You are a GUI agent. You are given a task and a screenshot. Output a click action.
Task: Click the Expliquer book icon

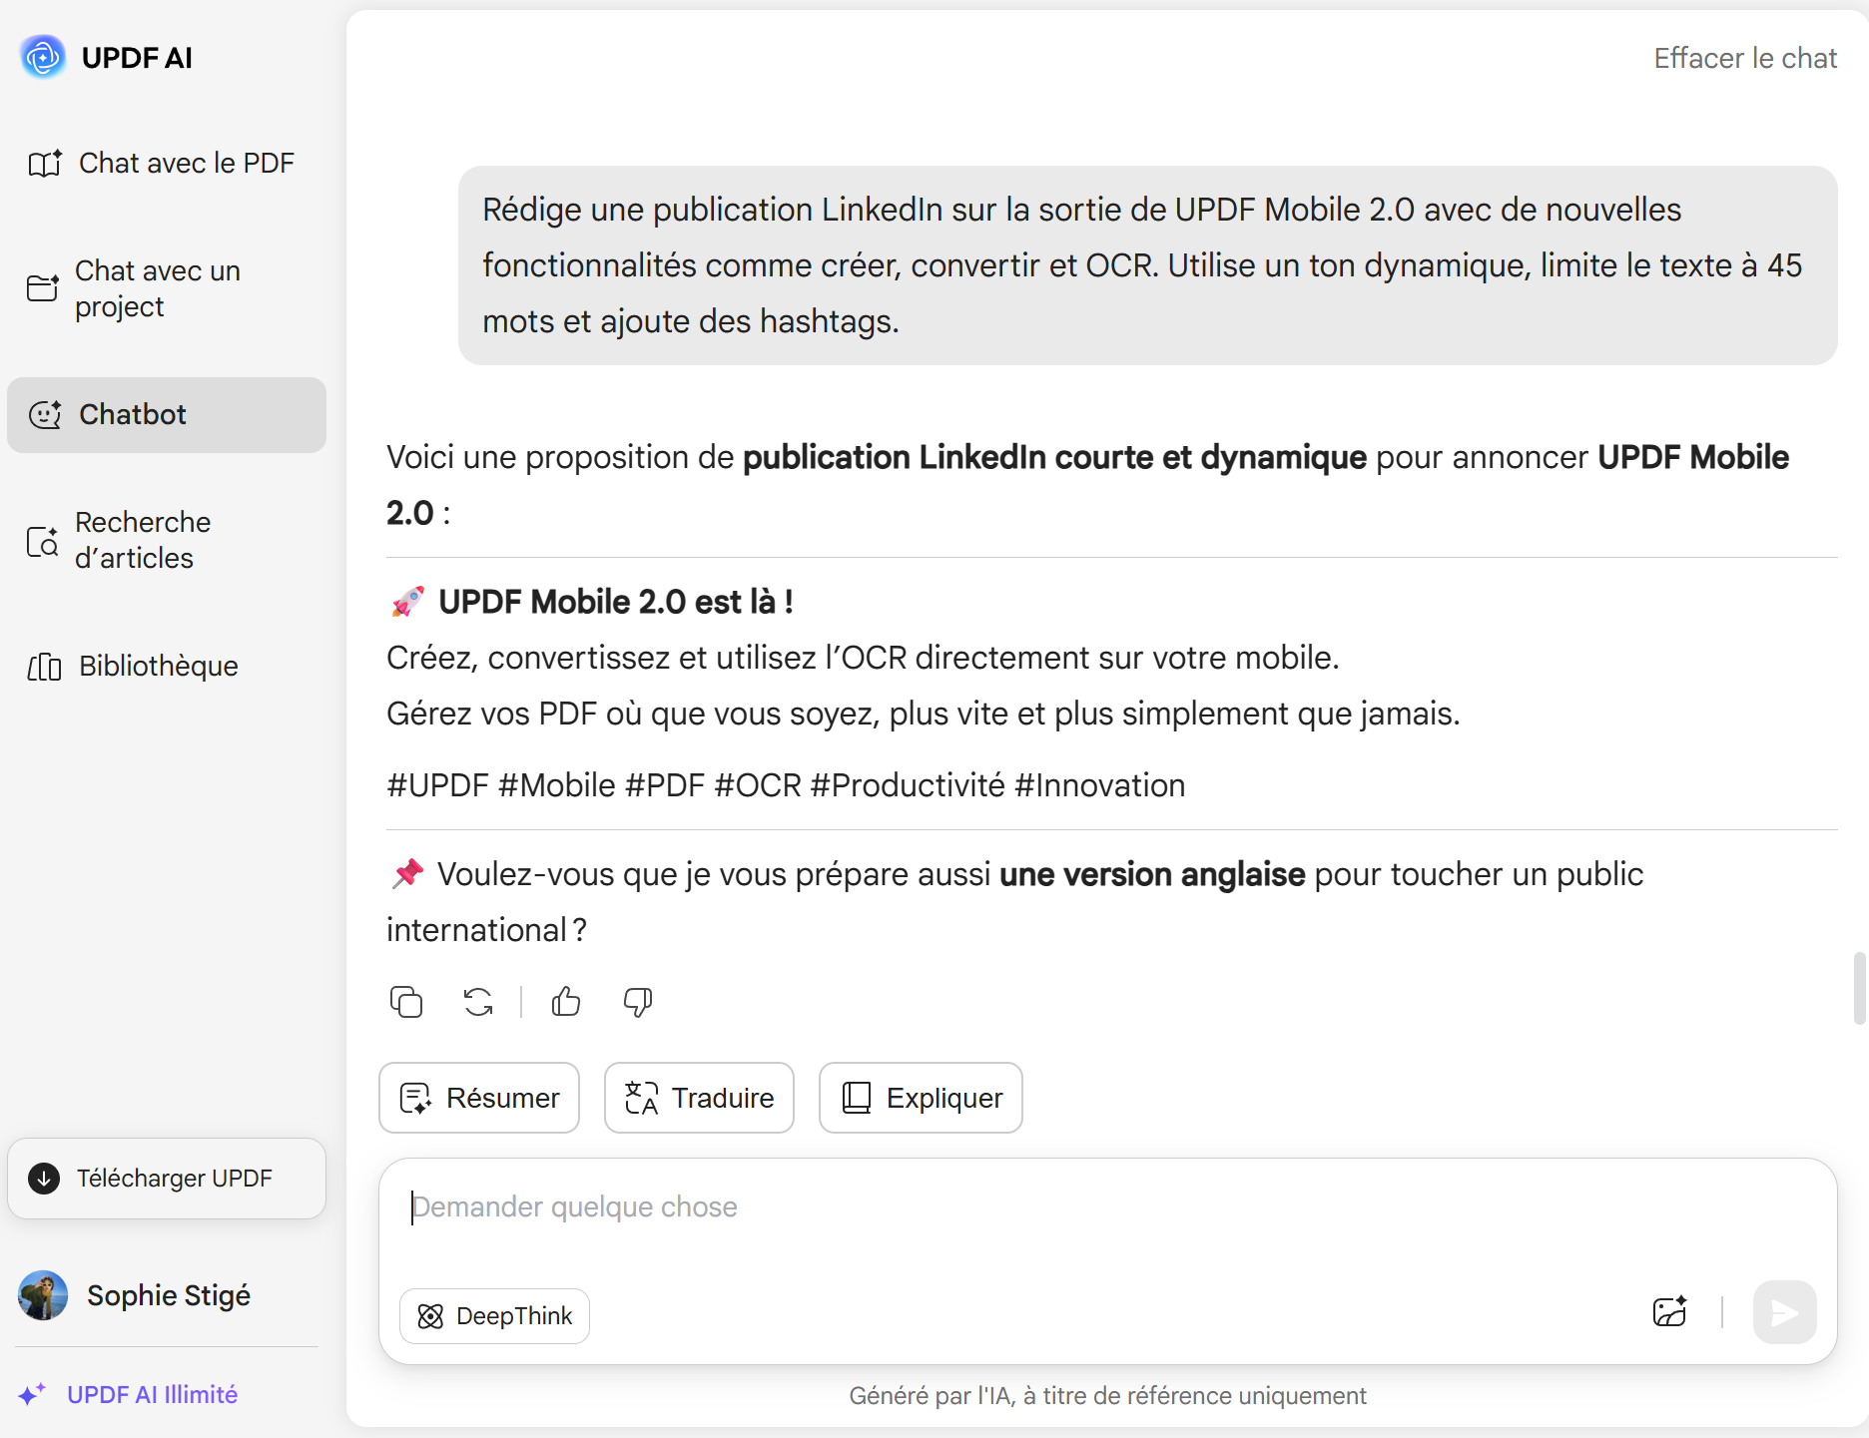(857, 1098)
